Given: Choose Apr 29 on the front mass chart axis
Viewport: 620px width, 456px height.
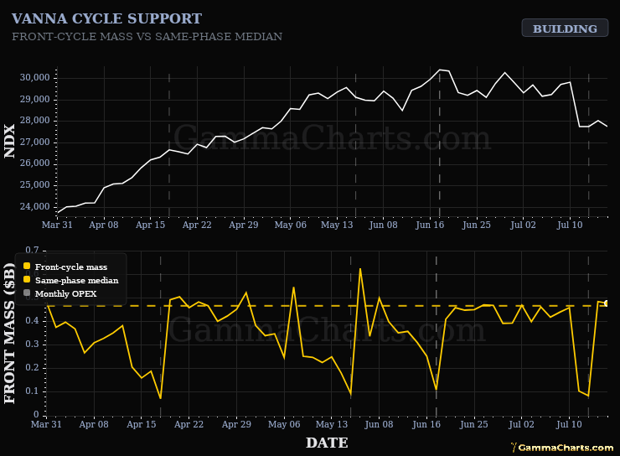Looking at the screenshot, I should pos(236,424).
